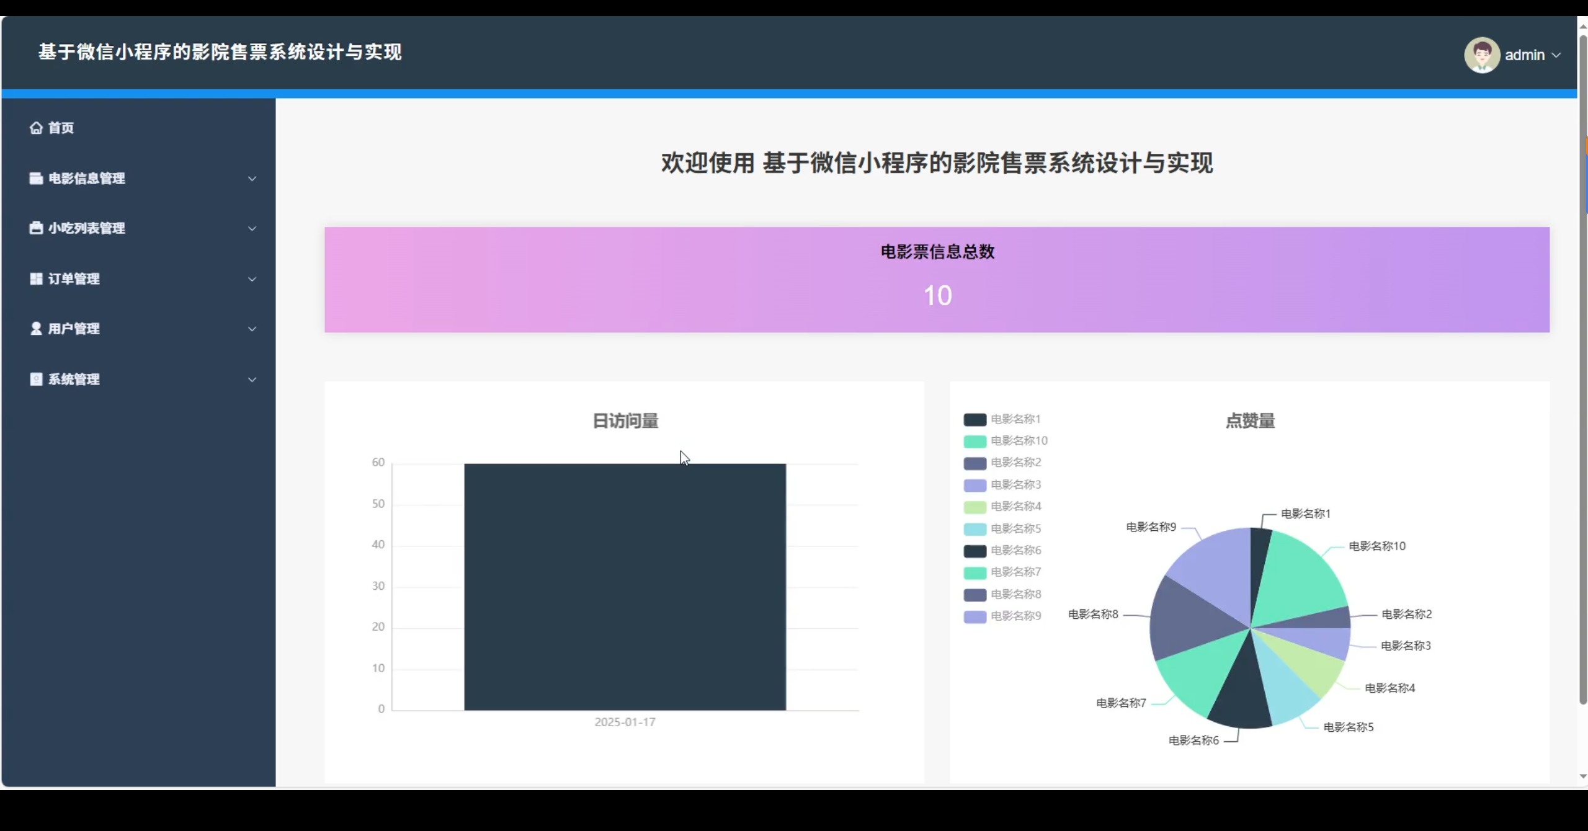Click the 用户管理 person icon
The width and height of the screenshot is (1588, 831).
36,329
